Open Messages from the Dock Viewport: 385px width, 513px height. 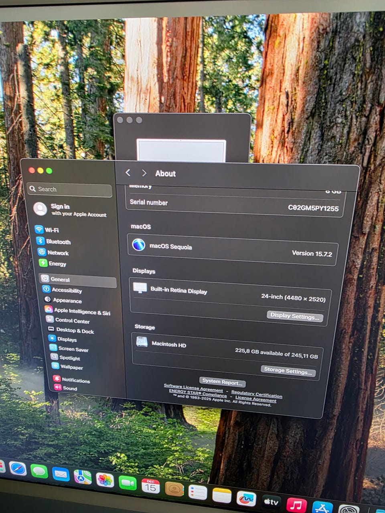tap(39, 471)
